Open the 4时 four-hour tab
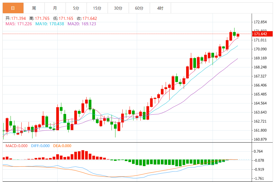Image resolution: width=276 pixels, height=182 pixels. pyautogui.click(x=160, y=8)
